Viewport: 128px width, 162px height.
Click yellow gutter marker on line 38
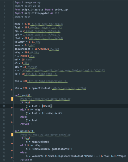click(12, 135)
